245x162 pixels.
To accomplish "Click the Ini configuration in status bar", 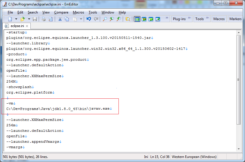I will (146, 157).
